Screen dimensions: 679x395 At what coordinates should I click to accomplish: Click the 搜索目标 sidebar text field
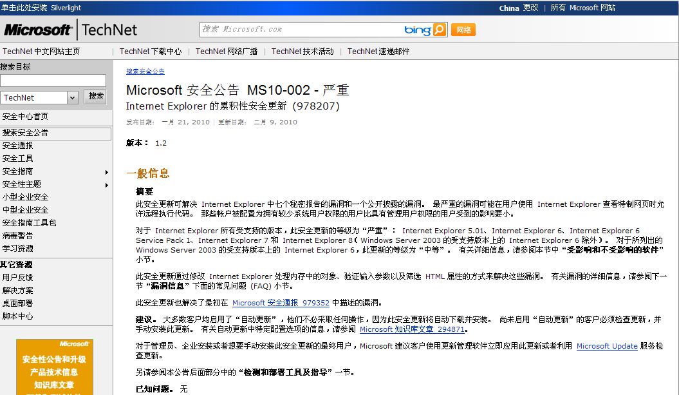[x=53, y=81]
